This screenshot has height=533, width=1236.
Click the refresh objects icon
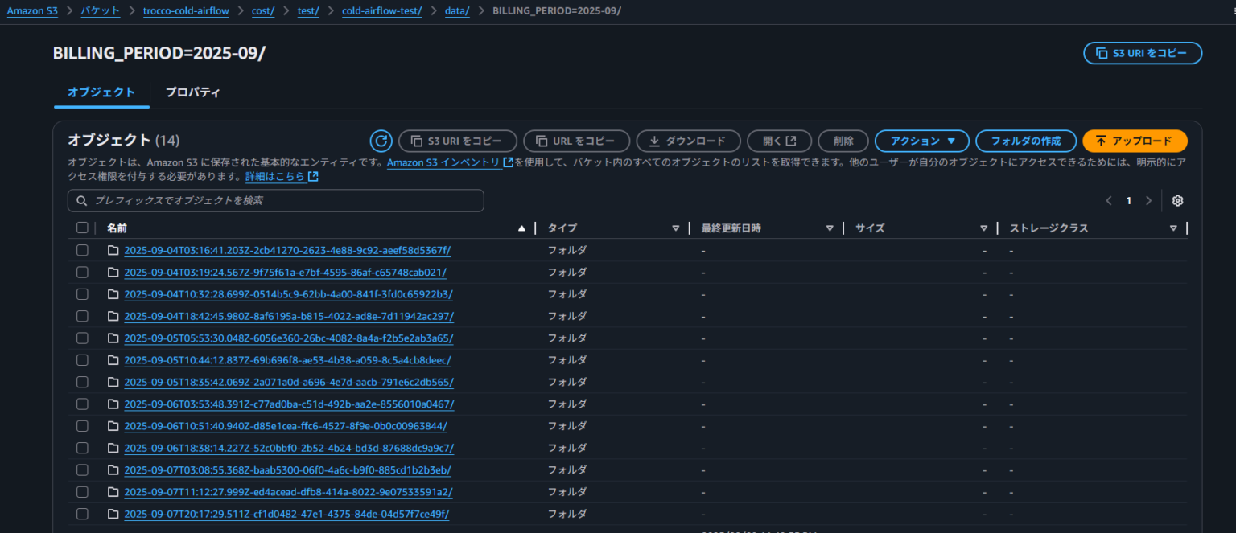click(381, 141)
